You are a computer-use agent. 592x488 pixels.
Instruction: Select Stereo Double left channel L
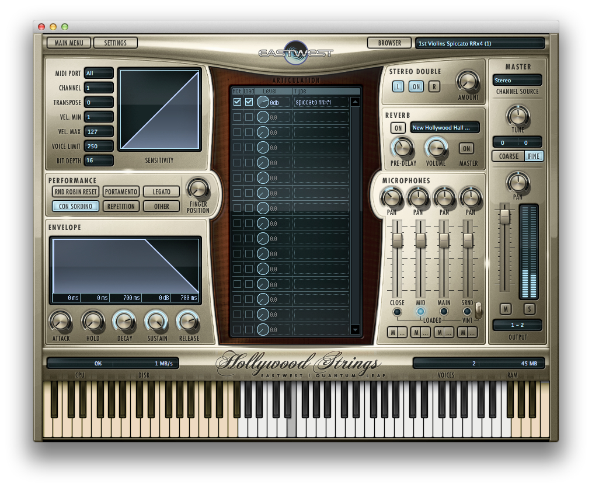(398, 87)
